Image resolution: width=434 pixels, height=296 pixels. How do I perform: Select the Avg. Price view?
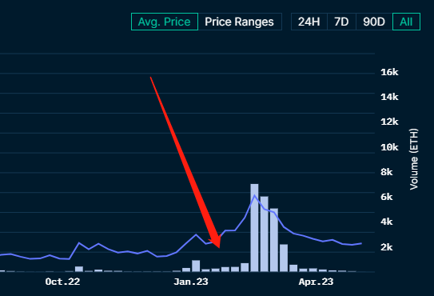tap(165, 22)
